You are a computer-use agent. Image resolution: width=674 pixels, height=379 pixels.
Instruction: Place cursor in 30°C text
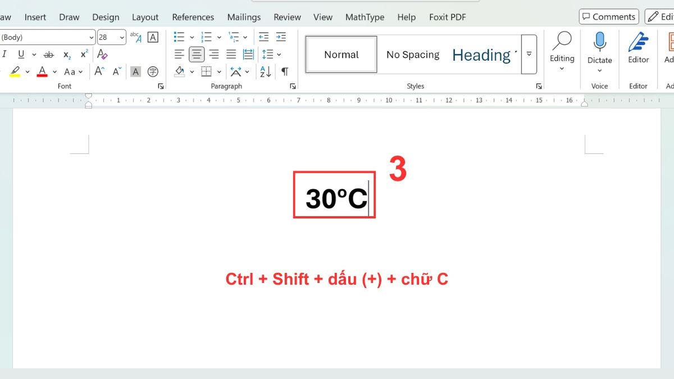pos(336,198)
